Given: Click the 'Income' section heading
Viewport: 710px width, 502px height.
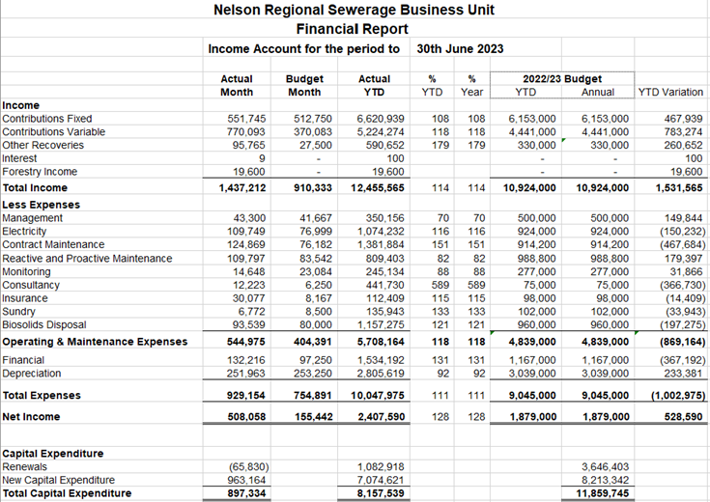Looking at the screenshot, I should pos(20,105).
